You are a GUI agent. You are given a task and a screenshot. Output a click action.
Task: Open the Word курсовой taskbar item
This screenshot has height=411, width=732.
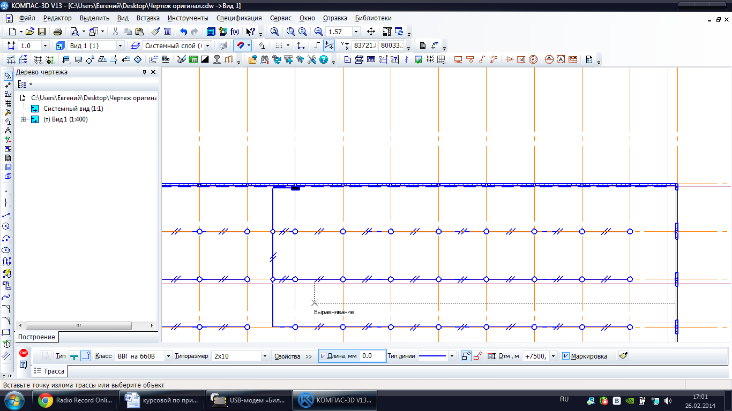pos(161,400)
